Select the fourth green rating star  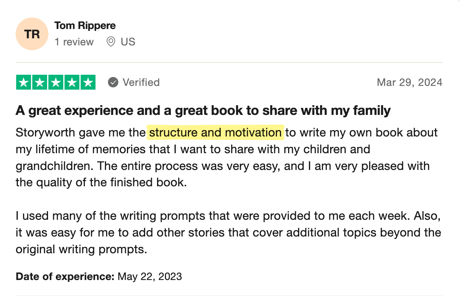(x=72, y=83)
